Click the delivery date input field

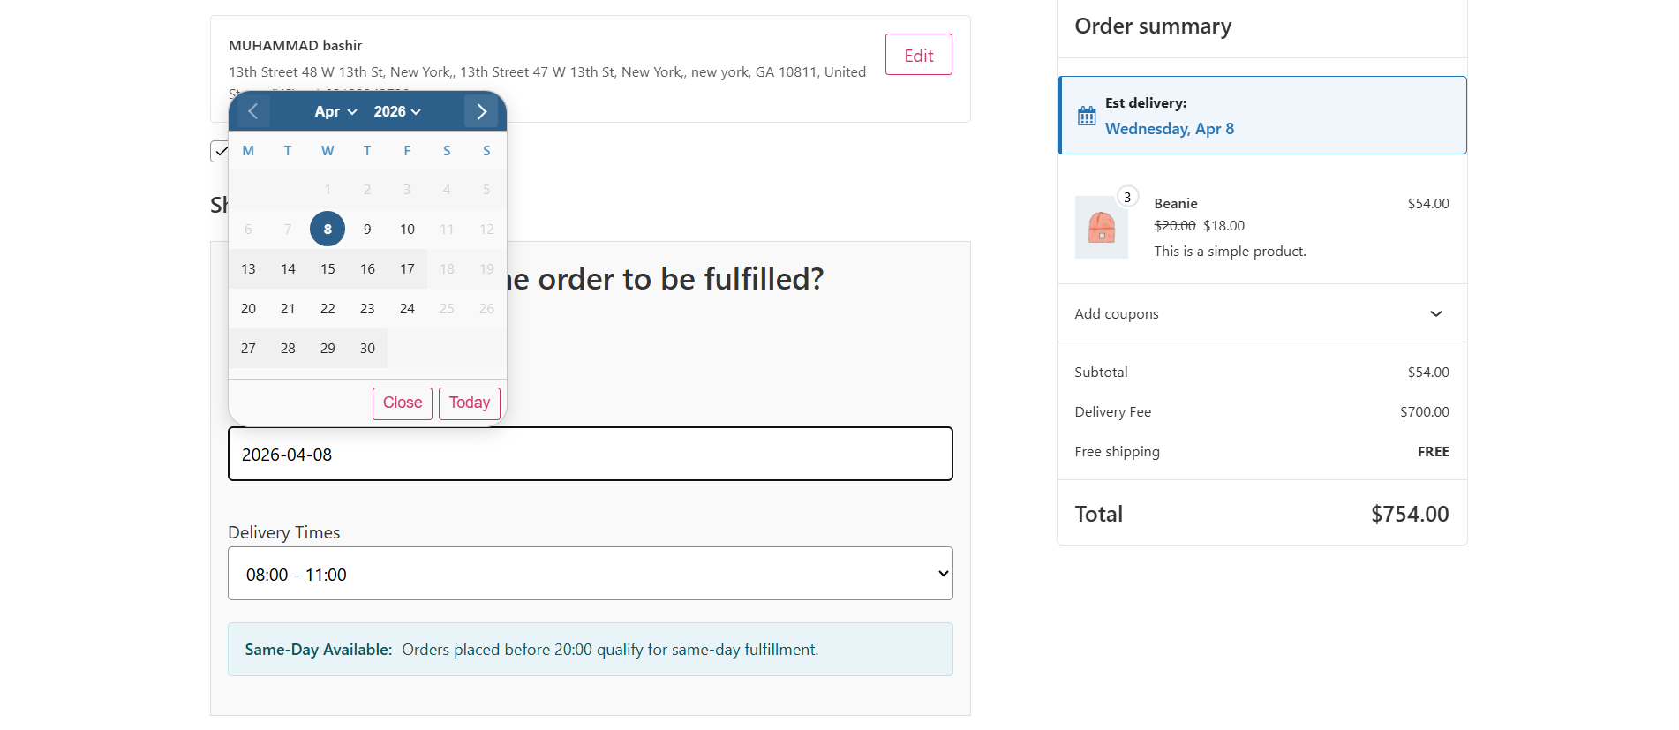click(590, 455)
